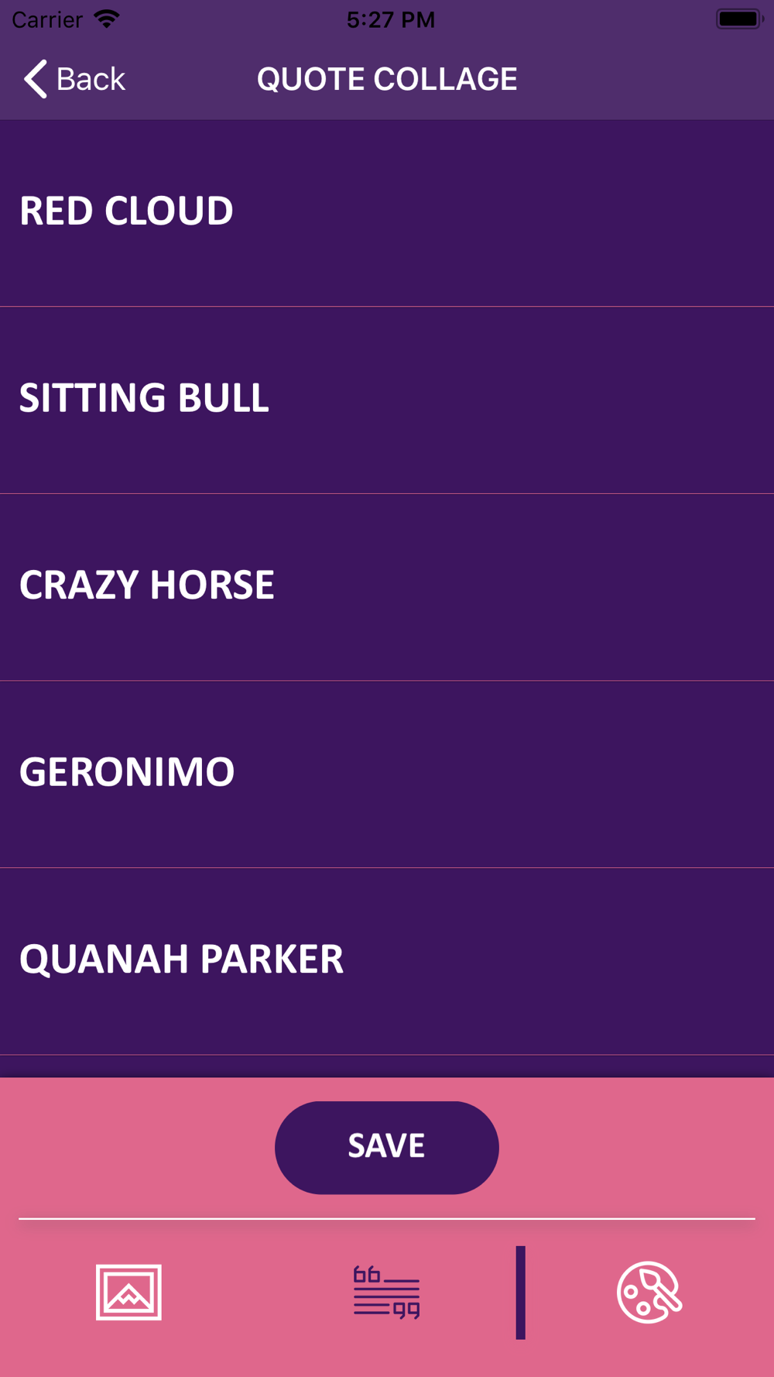Viewport: 774px width, 1377px height.
Task: Click the white separator line under Save
Action: point(387,1219)
